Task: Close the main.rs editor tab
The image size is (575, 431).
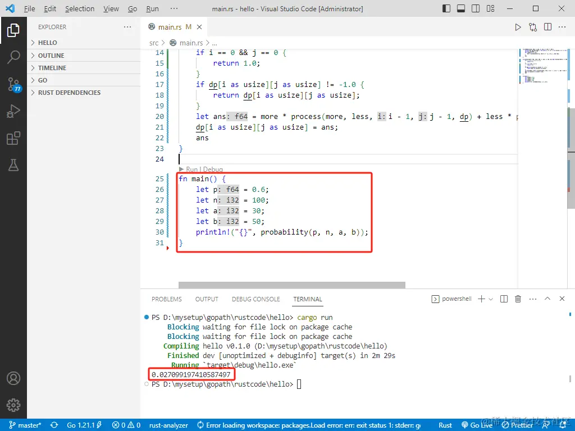Action: 199,27
